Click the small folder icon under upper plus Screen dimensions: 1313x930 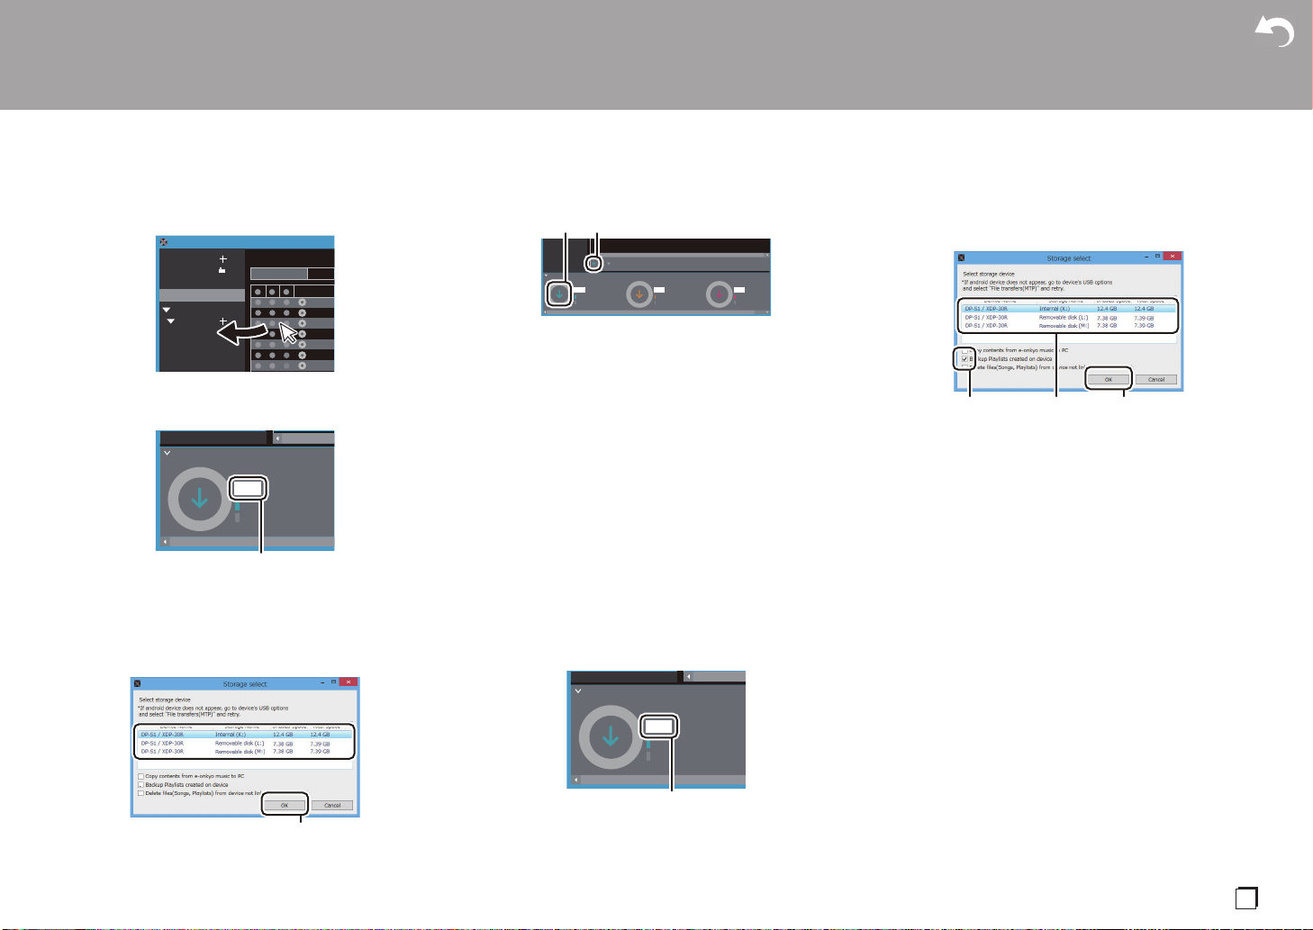[222, 270]
